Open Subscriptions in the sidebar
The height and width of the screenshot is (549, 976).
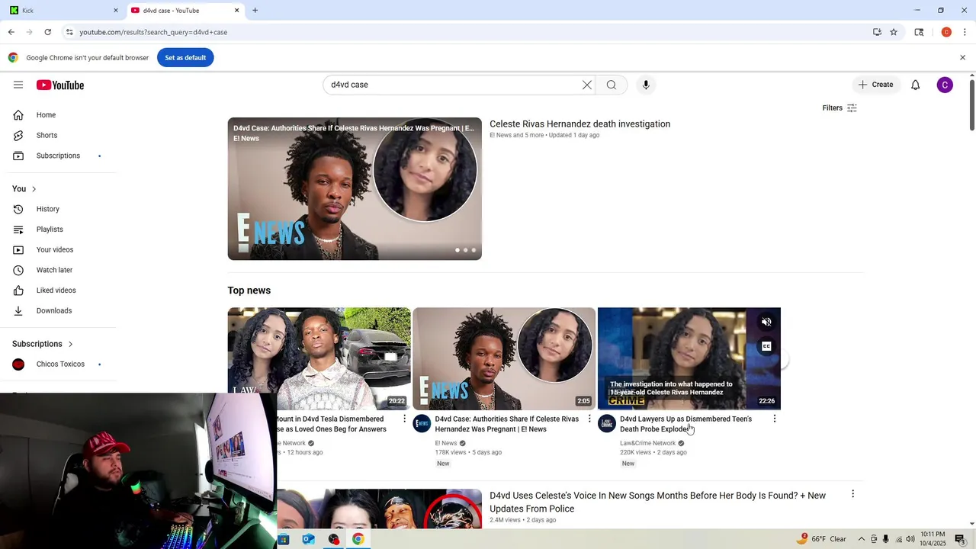pos(58,156)
